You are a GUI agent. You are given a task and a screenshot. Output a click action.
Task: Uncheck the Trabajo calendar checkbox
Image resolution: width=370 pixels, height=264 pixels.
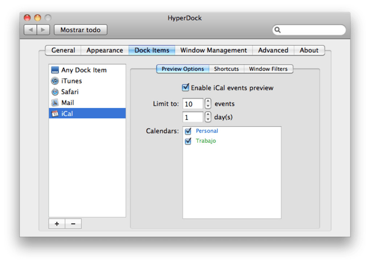coord(188,141)
